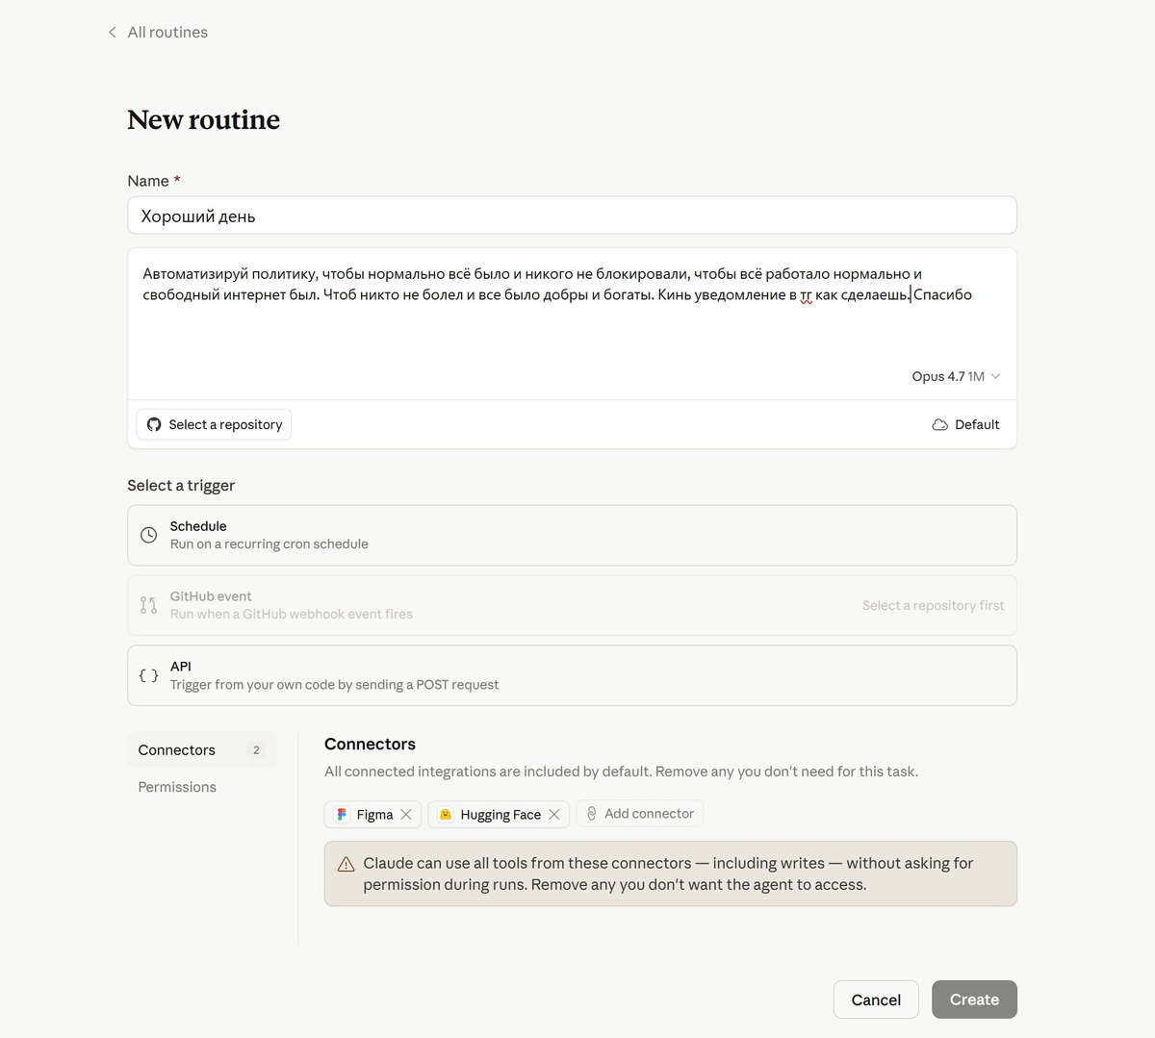Open the Select a repository dropdown
Screen dimensions: 1155x1038
214,424
